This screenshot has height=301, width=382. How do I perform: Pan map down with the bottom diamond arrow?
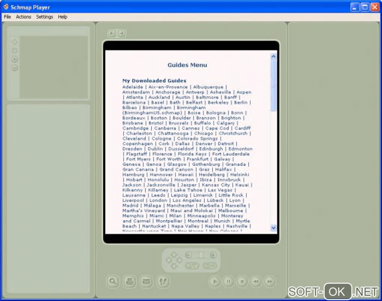click(174, 266)
